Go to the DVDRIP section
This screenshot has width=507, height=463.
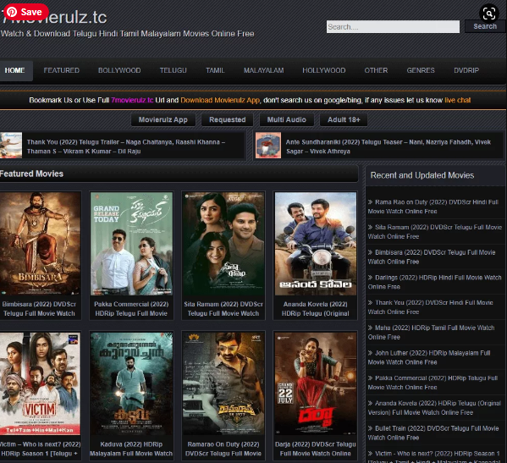[x=466, y=70]
